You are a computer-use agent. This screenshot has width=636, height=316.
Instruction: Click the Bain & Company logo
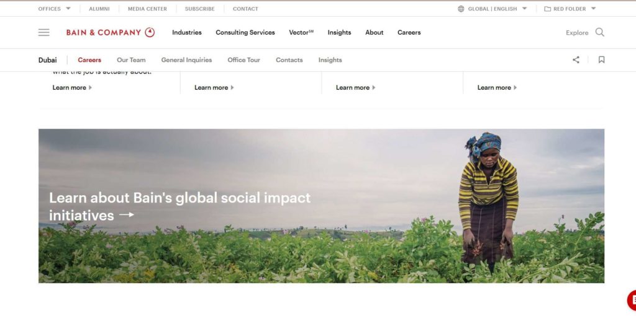click(x=111, y=32)
